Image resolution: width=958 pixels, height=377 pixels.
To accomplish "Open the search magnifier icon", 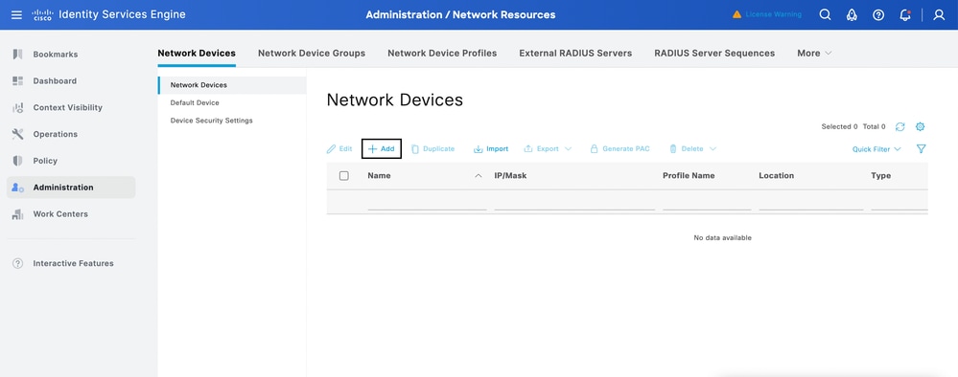I will tap(825, 14).
